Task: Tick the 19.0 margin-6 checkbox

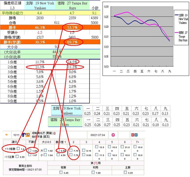Action: pos(122,155)
